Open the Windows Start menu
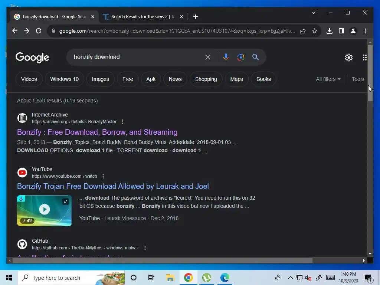 tap(9, 278)
